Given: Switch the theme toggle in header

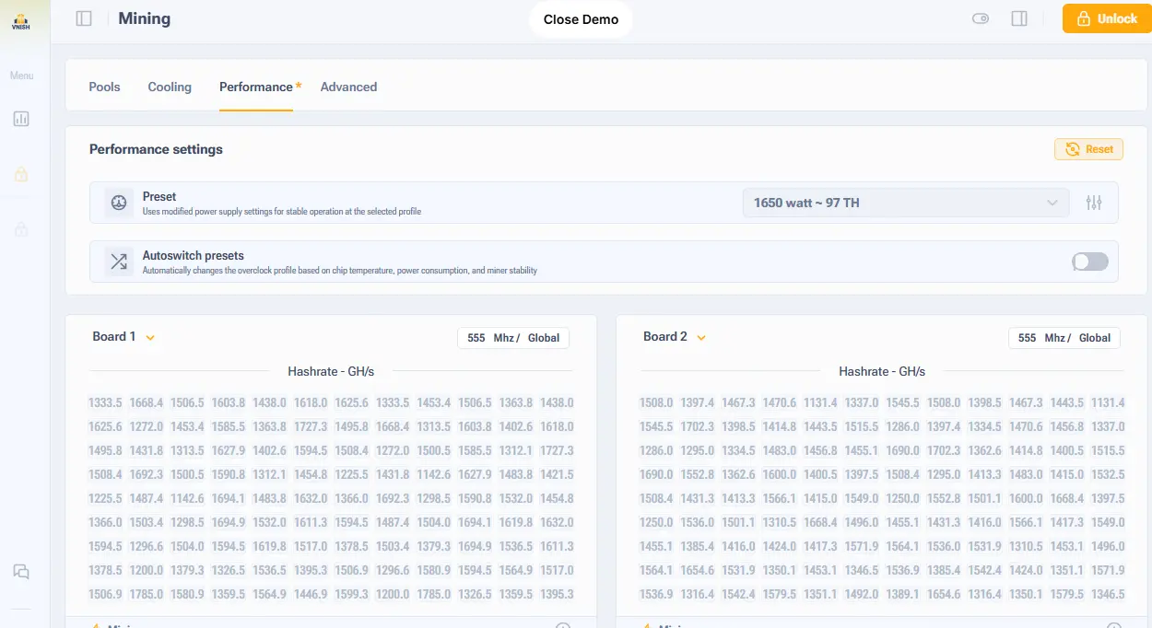Looking at the screenshot, I should pos(981,18).
